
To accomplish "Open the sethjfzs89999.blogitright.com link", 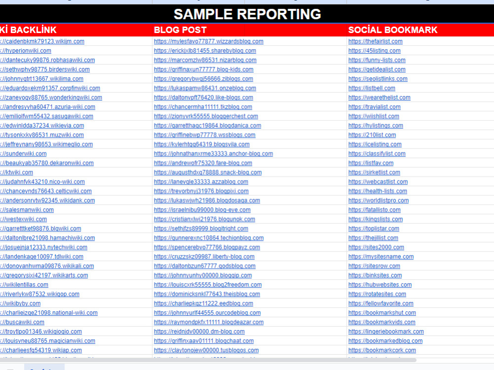I will point(201,229).
